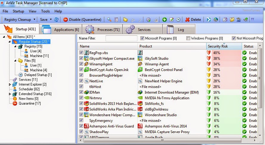Click the refresh icon next to Save

click(x=56, y=20)
